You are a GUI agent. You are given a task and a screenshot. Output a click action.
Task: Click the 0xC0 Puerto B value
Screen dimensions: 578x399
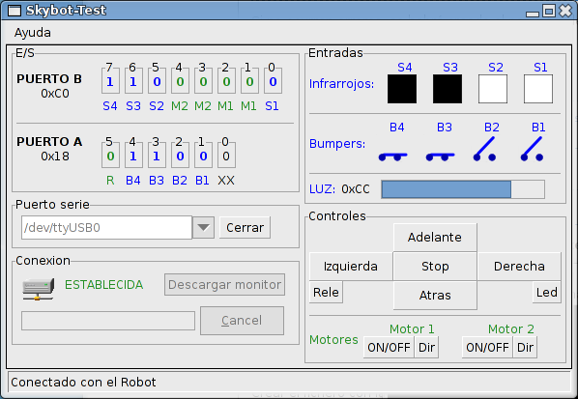[55, 94]
